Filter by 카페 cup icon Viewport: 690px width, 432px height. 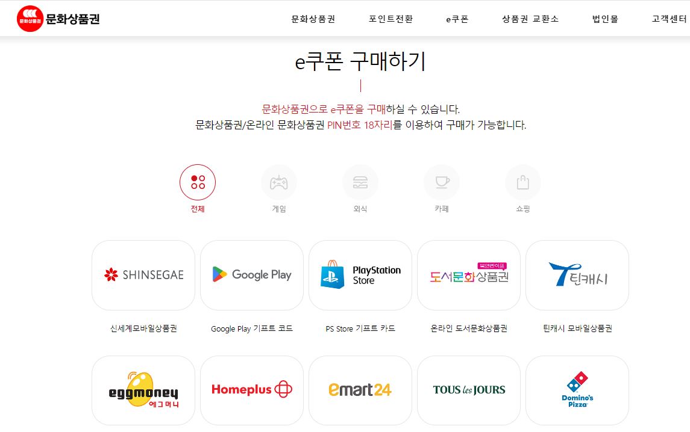point(442,182)
